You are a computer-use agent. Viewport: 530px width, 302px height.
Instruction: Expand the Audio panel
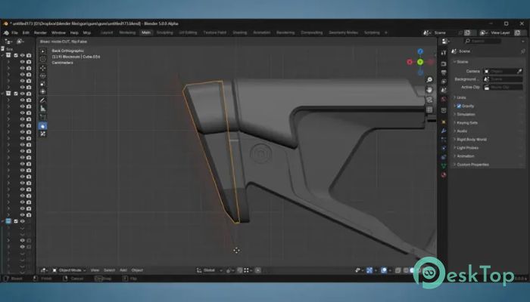[x=460, y=131]
